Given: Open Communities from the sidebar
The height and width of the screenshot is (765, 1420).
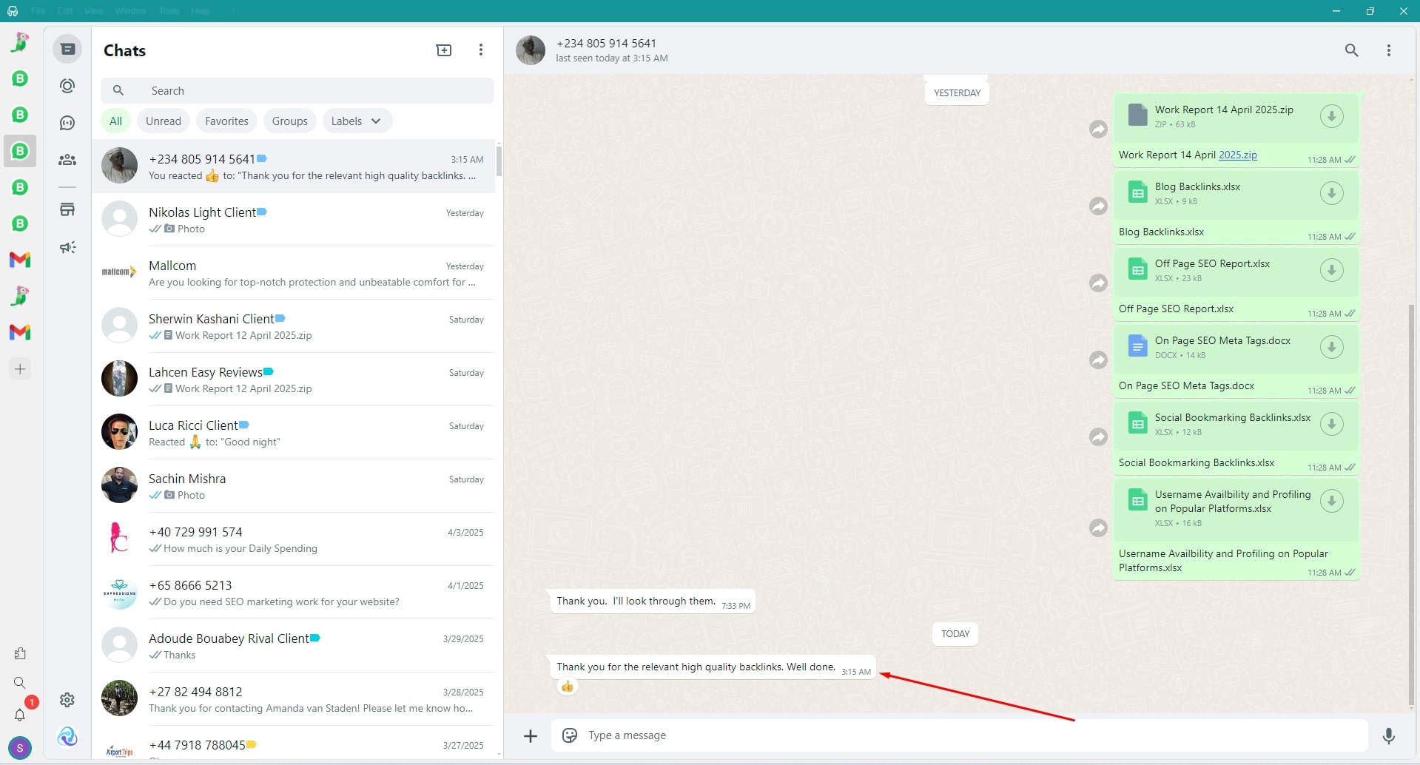Looking at the screenshot, I should coord(67,160).
